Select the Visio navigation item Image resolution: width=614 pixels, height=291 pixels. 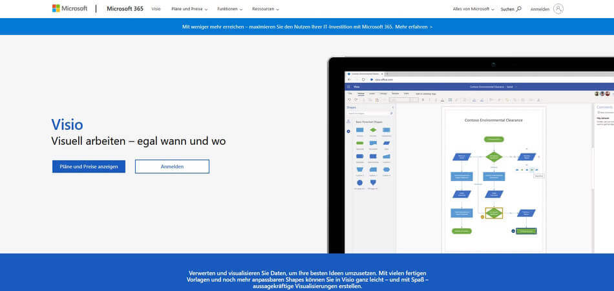pos(156,8)
